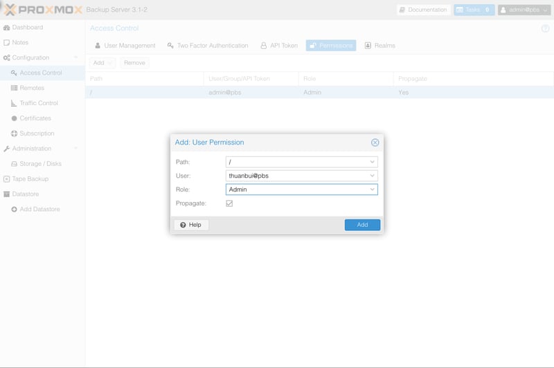
Task: Collapse the Configuration tree section
Action: click(x=75, y=58)
